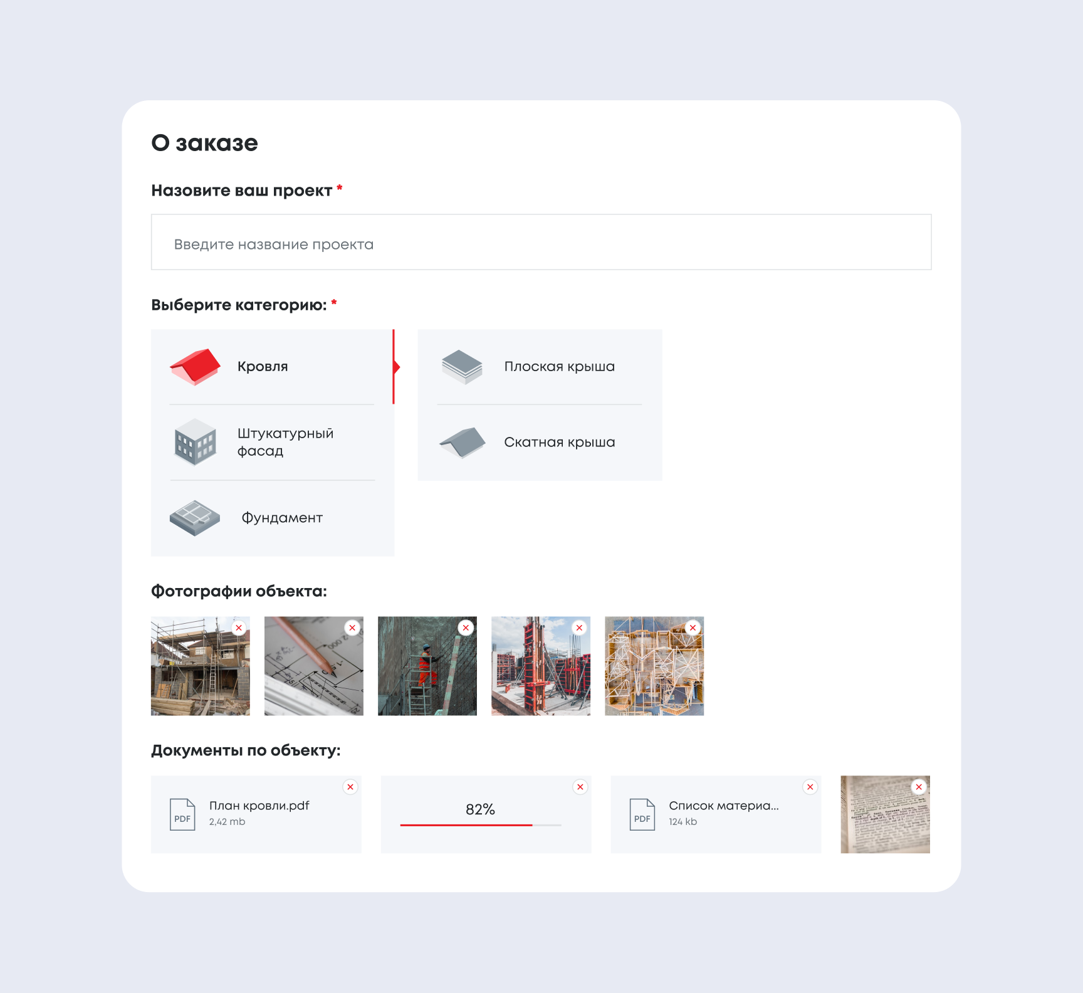Open the Штукатурный фасад category label
Image resolution: width=1083 pixels, height=993 pixels.
[x=285, y=442]
